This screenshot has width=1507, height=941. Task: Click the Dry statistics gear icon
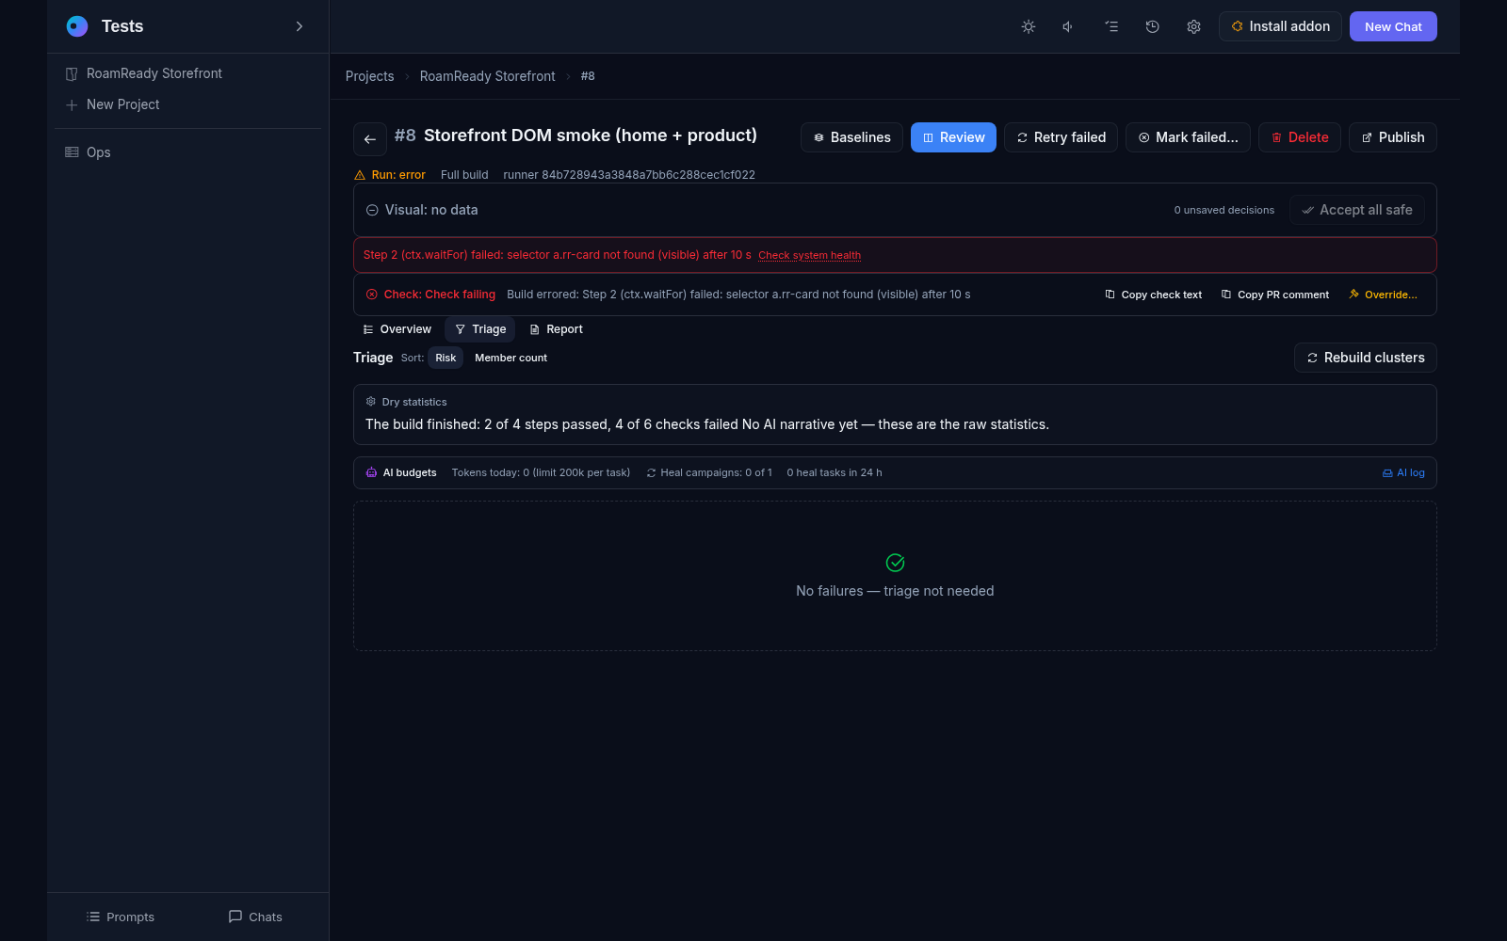tap(371, 402)
